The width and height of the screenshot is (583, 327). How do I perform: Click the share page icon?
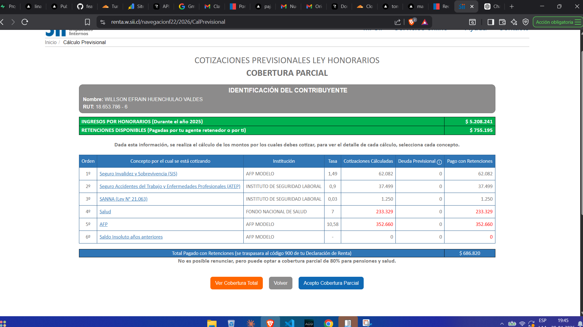pos(398,22)
